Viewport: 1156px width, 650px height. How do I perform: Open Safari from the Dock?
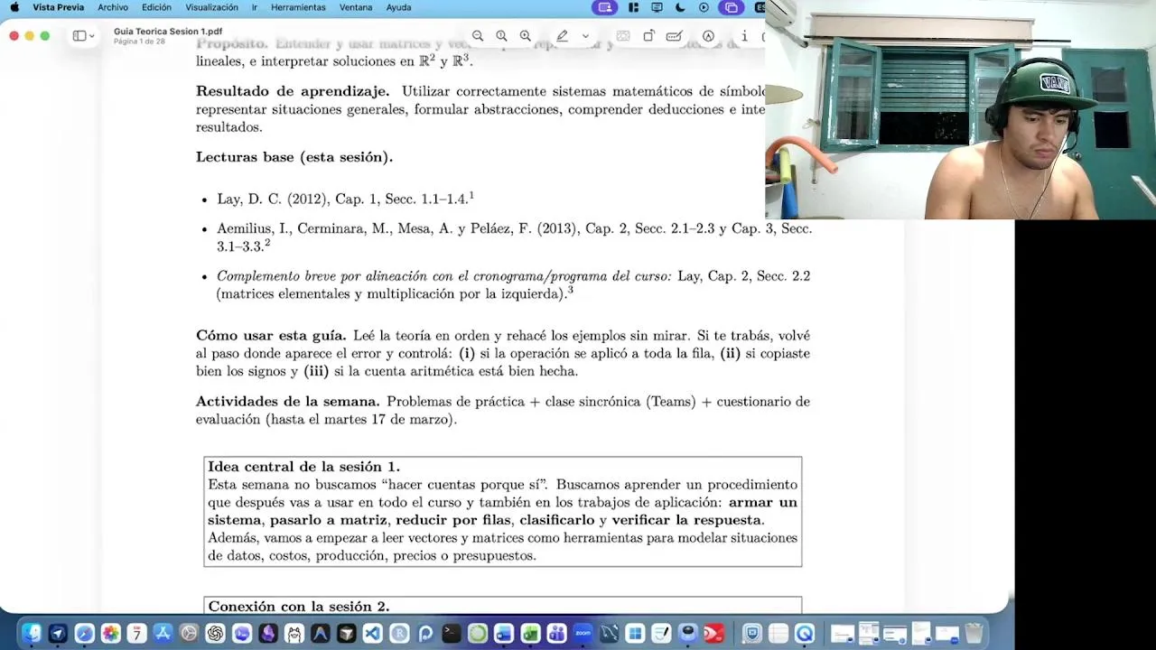pos(84,633)
